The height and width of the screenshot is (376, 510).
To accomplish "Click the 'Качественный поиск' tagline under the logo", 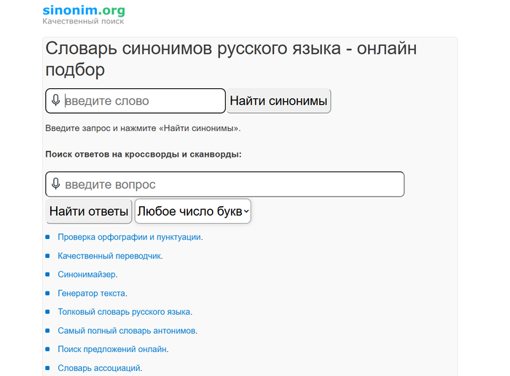I will click(x=82, y=21).
